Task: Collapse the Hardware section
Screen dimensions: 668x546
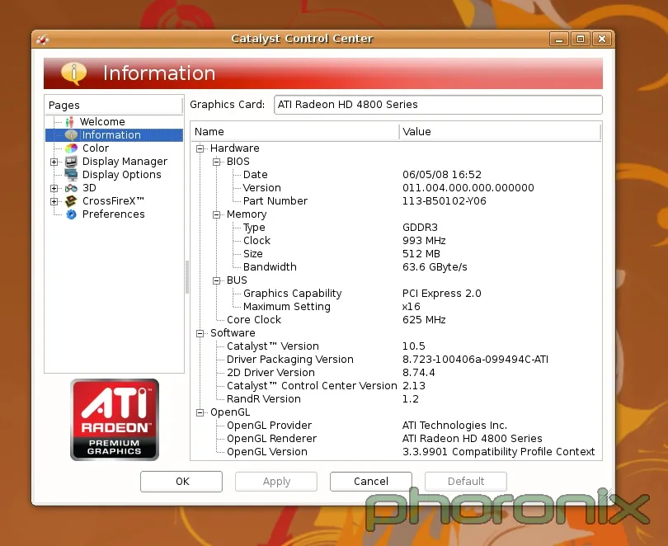Action: pyautogui.click(x=200, y=148)
